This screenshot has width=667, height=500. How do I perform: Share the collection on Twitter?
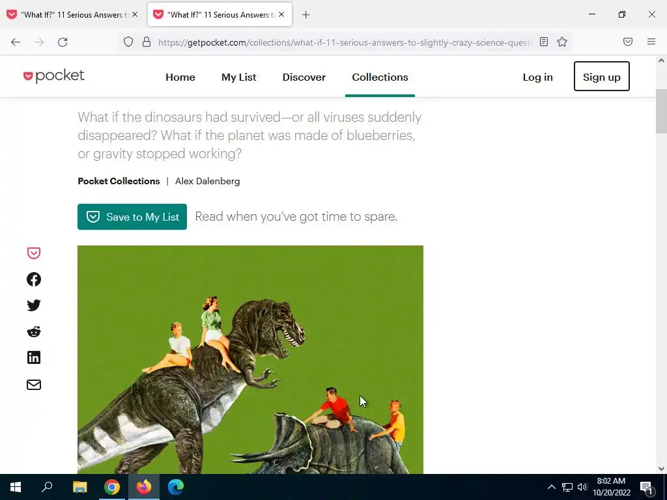(34, 305)
